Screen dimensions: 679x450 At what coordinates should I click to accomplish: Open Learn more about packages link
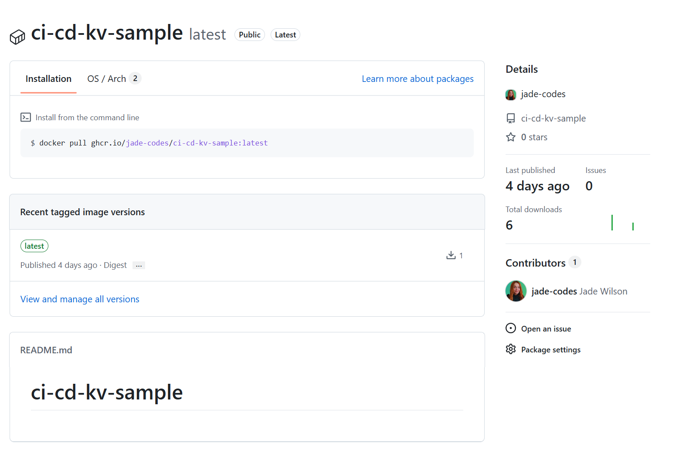click(418, 79)
